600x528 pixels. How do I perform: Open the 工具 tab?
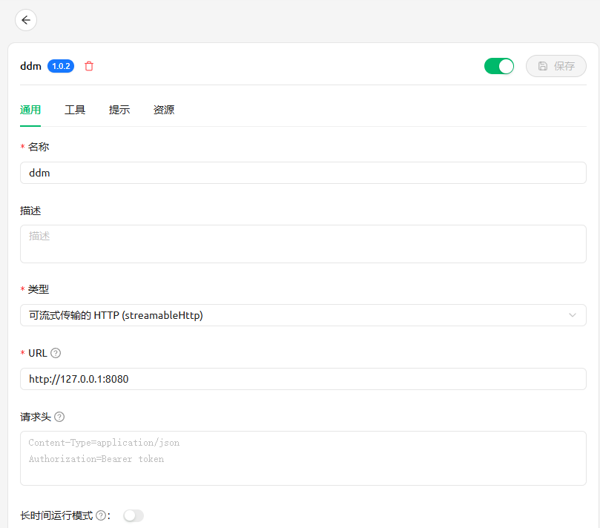tap(75, 110)
